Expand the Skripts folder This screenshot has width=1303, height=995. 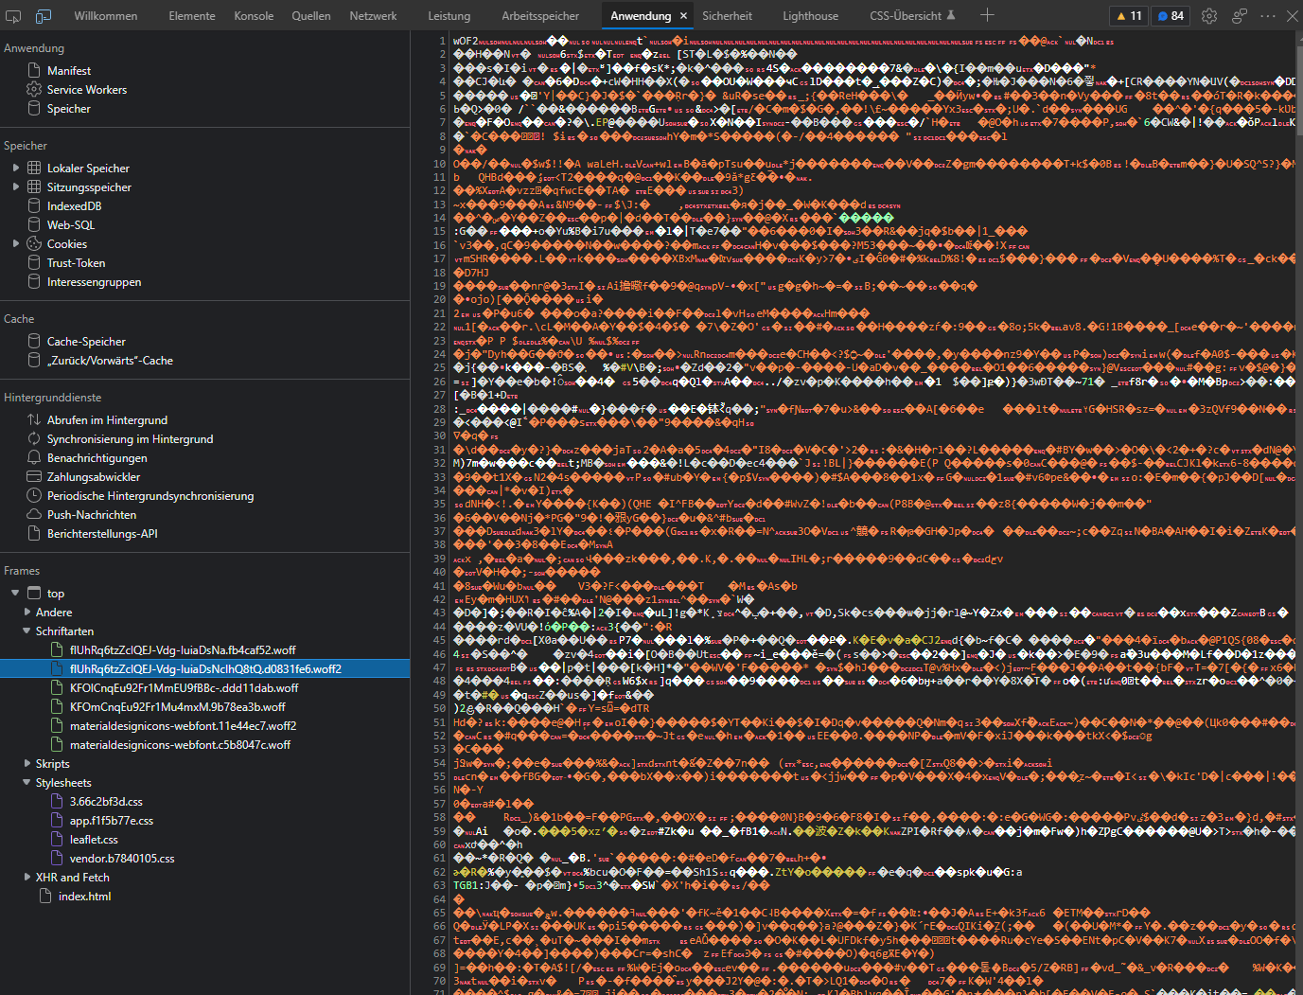pyautogui.click(x=27, y=764)
